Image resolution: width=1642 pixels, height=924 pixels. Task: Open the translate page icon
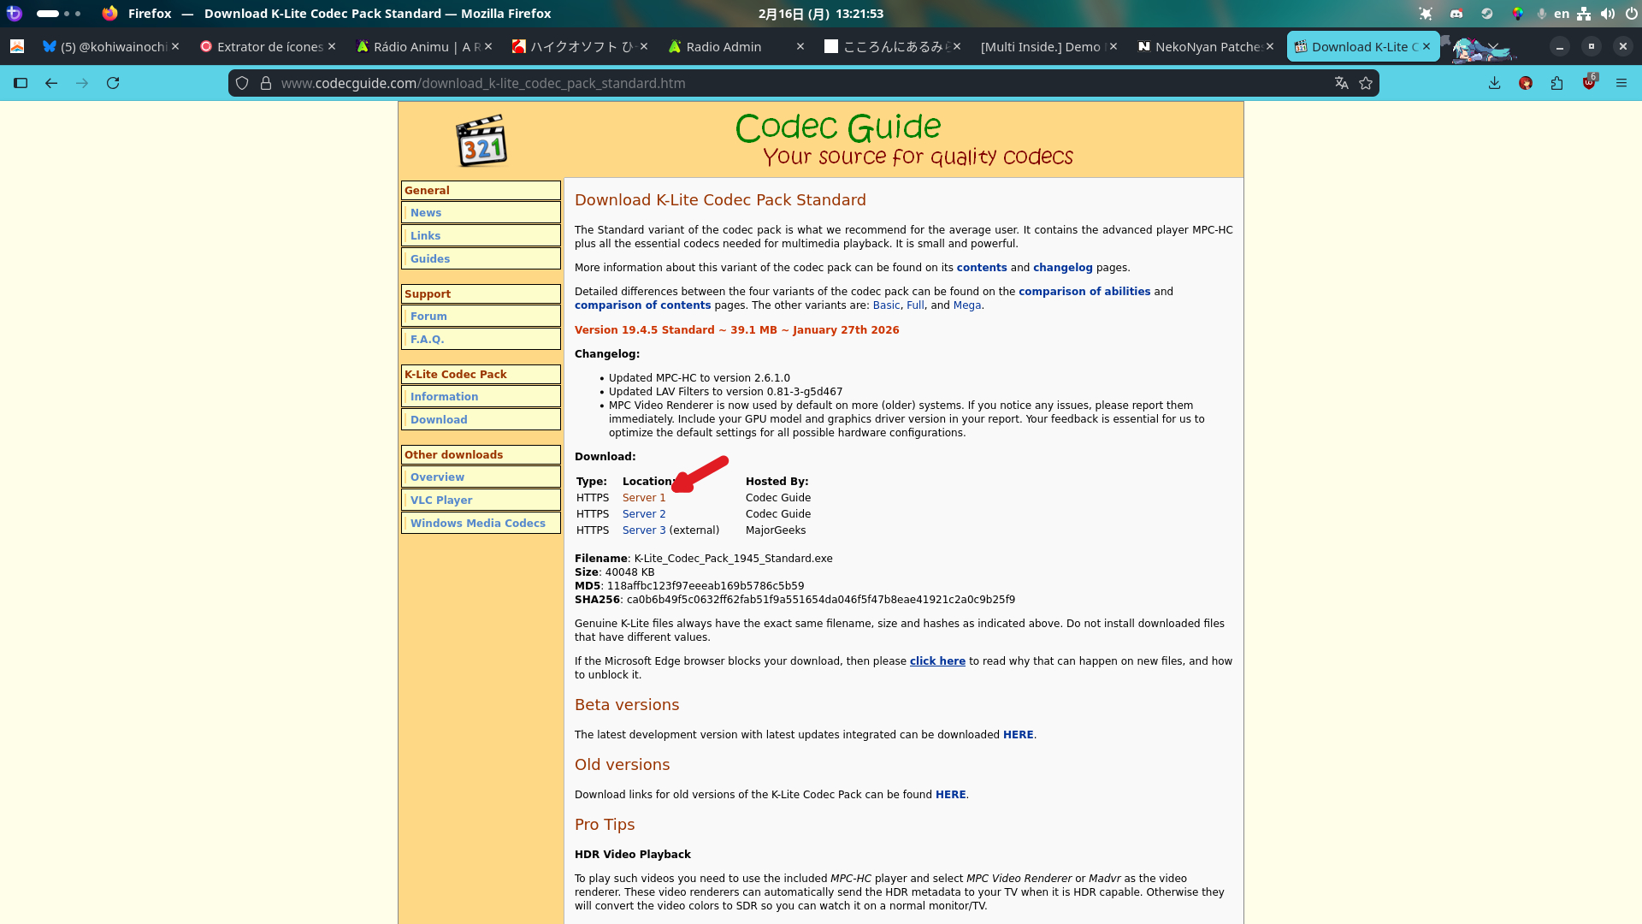(1341, 83)
